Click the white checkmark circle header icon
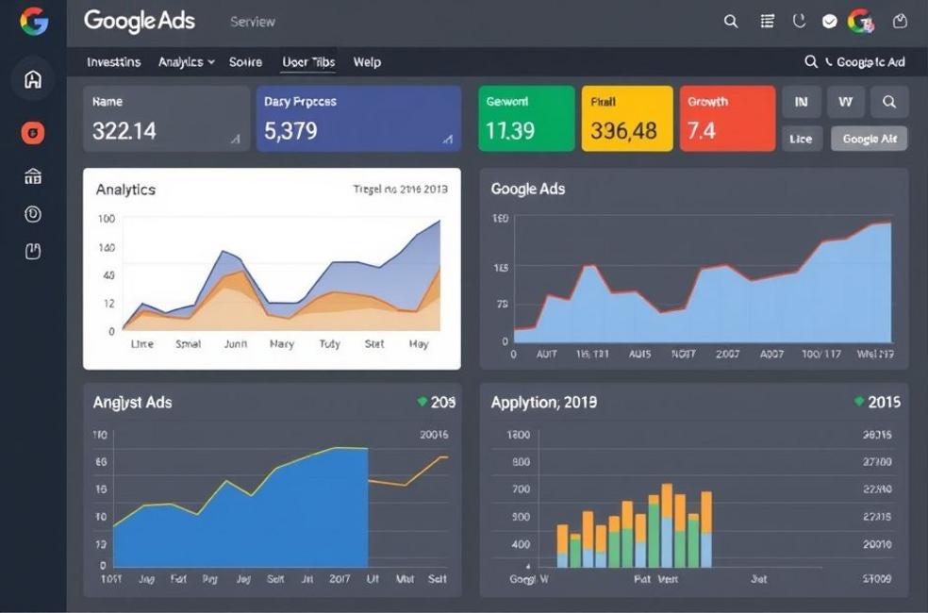Viewport: 928px width, 613px height. point(830,21)
